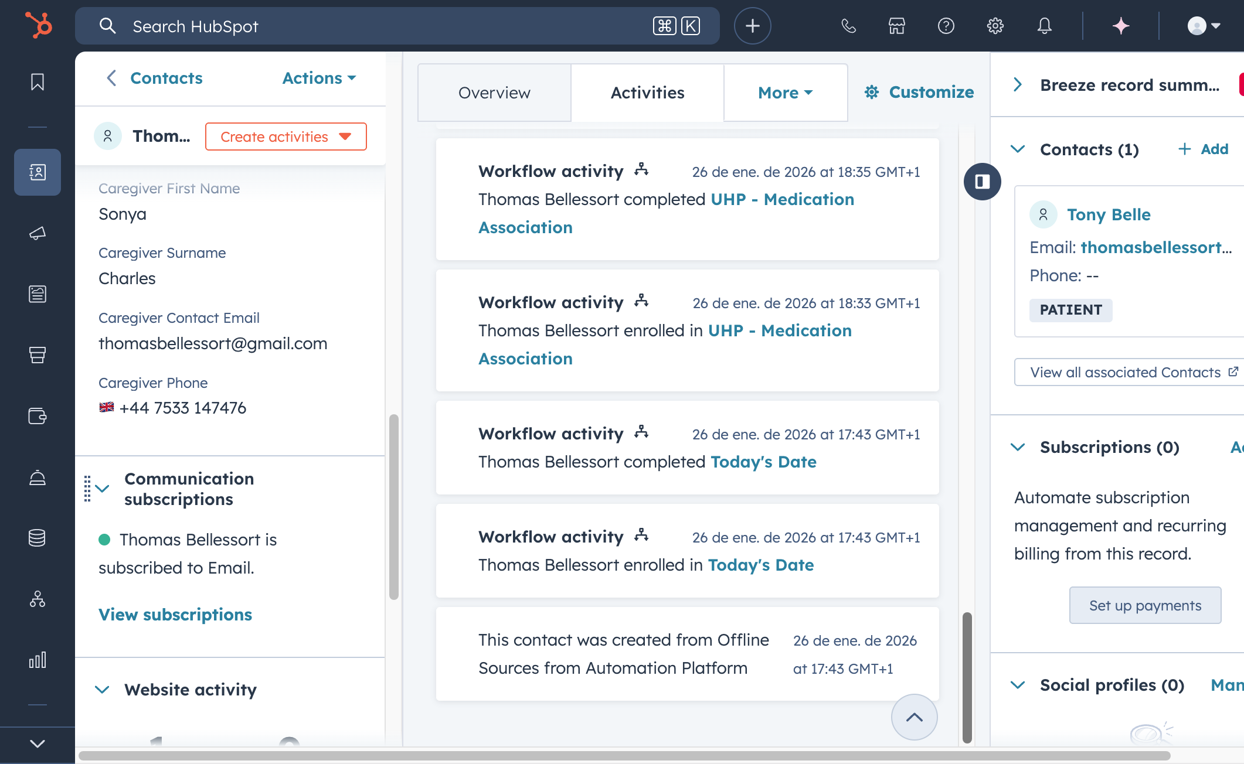Open the More tab menu
This screenshot has width=1244, height=764.
786,93
